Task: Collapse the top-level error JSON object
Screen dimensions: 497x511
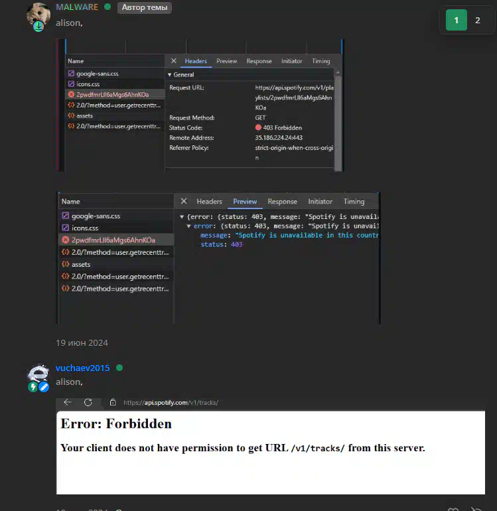Action: [x=182, y=217]
